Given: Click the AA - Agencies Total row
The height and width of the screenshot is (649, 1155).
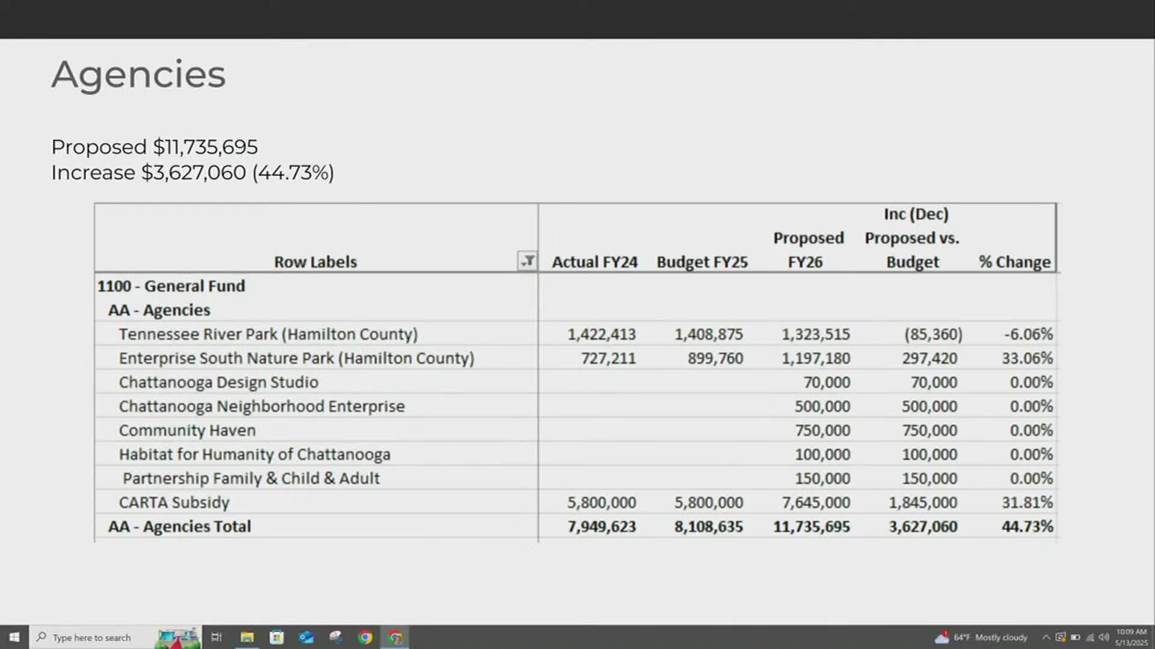Looking at the screenshot, I should (179, 526).
